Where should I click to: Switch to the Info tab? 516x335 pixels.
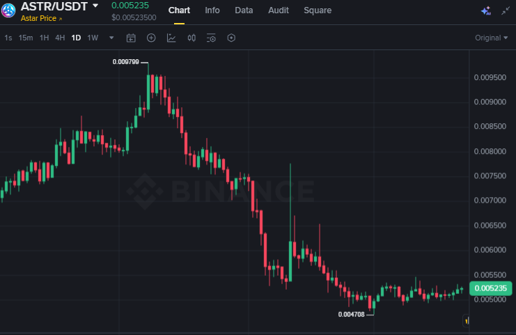(x=212, y=10)
